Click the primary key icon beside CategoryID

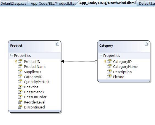click(105, 62)
